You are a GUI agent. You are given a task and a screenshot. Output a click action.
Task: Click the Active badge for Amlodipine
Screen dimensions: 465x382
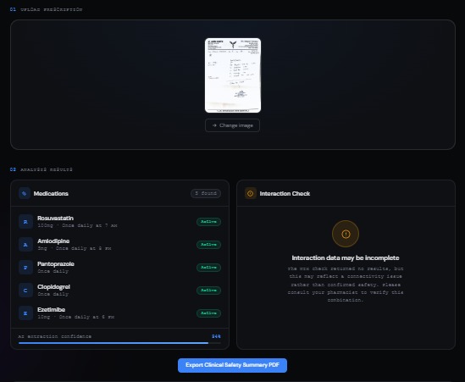208,245
